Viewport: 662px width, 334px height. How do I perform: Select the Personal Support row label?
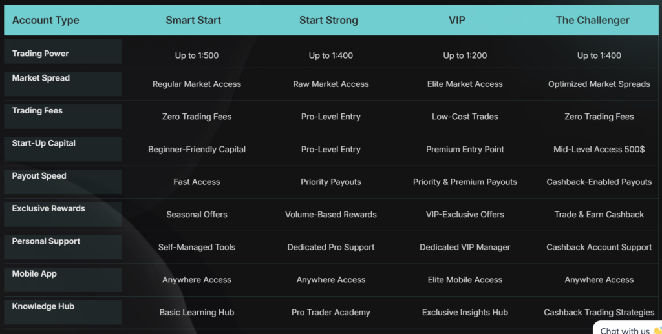tap(47, 241)
